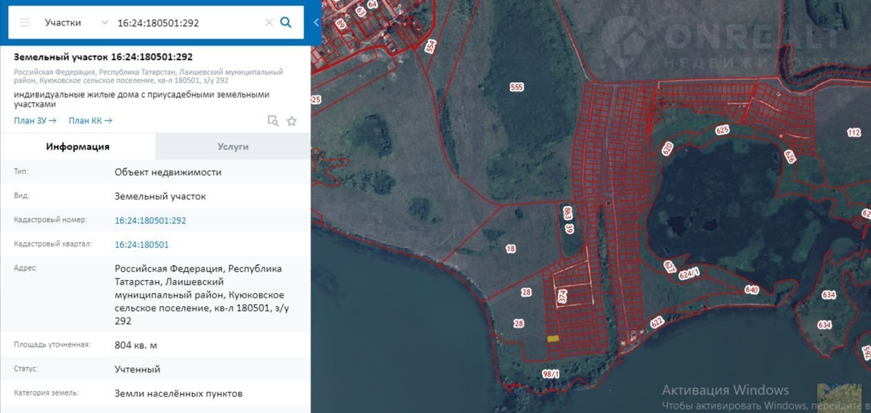Image resolution: width=871 pixels, height=413 pixels.
Task: Open cadastral quarter link 16:24:180501
Action: point(141,245)
